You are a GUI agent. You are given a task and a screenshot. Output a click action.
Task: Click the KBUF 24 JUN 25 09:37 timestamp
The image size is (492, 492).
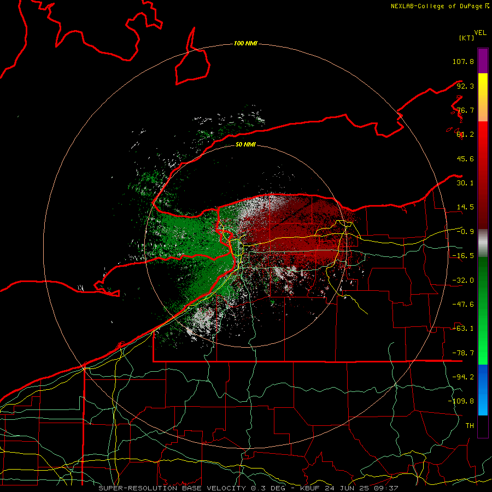[x=349, y=488]
